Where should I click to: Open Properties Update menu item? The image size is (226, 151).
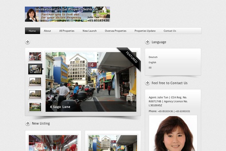click(x=145, y=31)
